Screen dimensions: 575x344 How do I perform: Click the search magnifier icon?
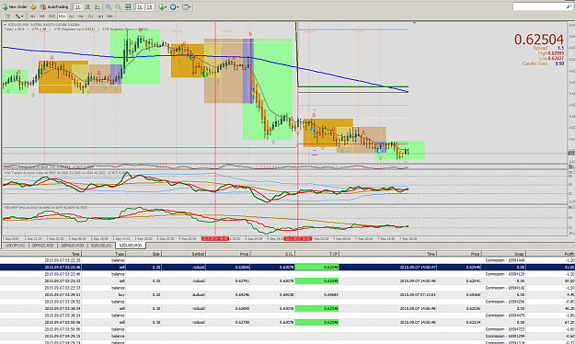[569, 6]
